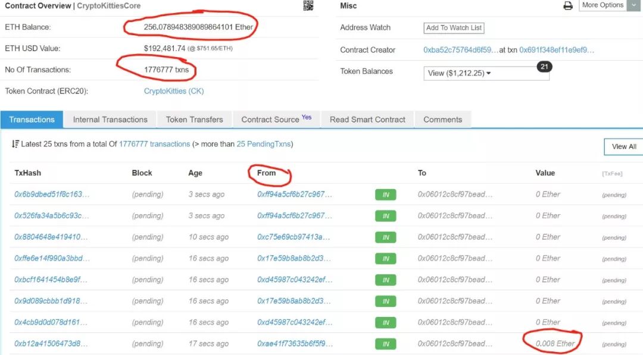
Task: Open the CryptoKitties (CK) token link
Action: (x=173, y=91)
